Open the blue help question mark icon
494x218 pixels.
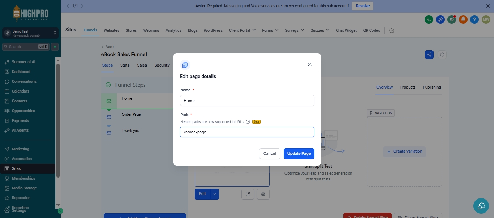pyautogui.click(x=474, y=20)
